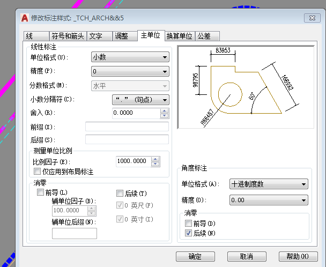326x267 pixels.
Task: Open the 换算单位 tab
Action: pos(180,36)
